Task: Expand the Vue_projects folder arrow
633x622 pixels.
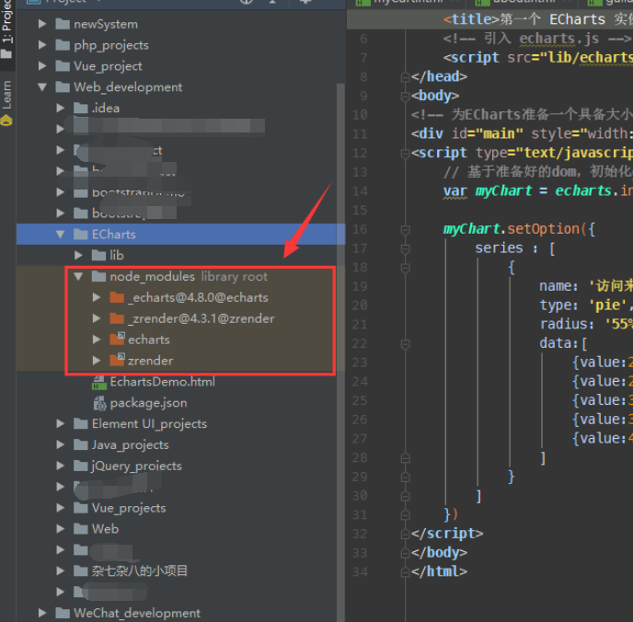Action: point(60,507)
